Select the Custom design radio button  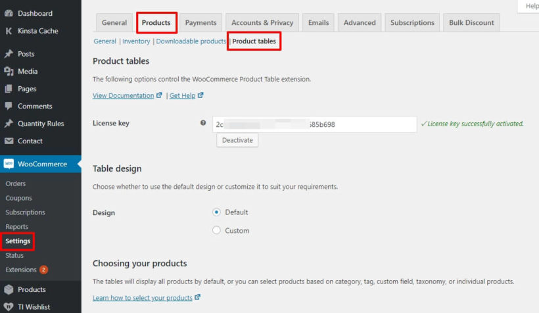[x=216, y=230]
